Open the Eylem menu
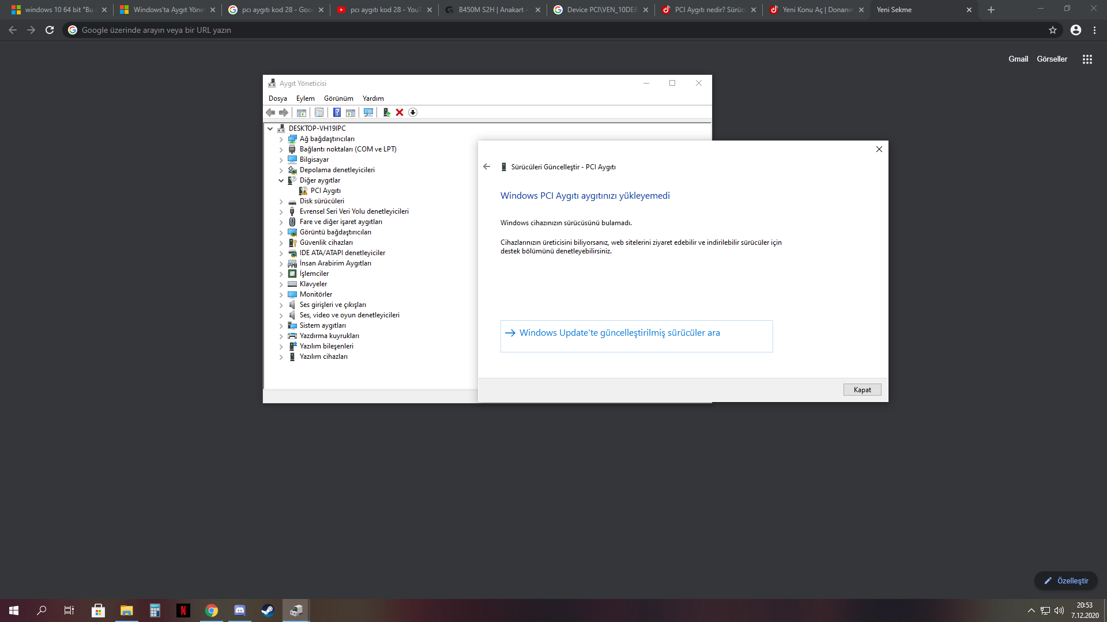 pos(305,98)
